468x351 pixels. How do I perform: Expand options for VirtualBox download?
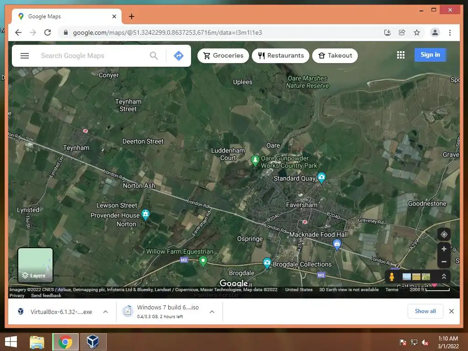106,312
